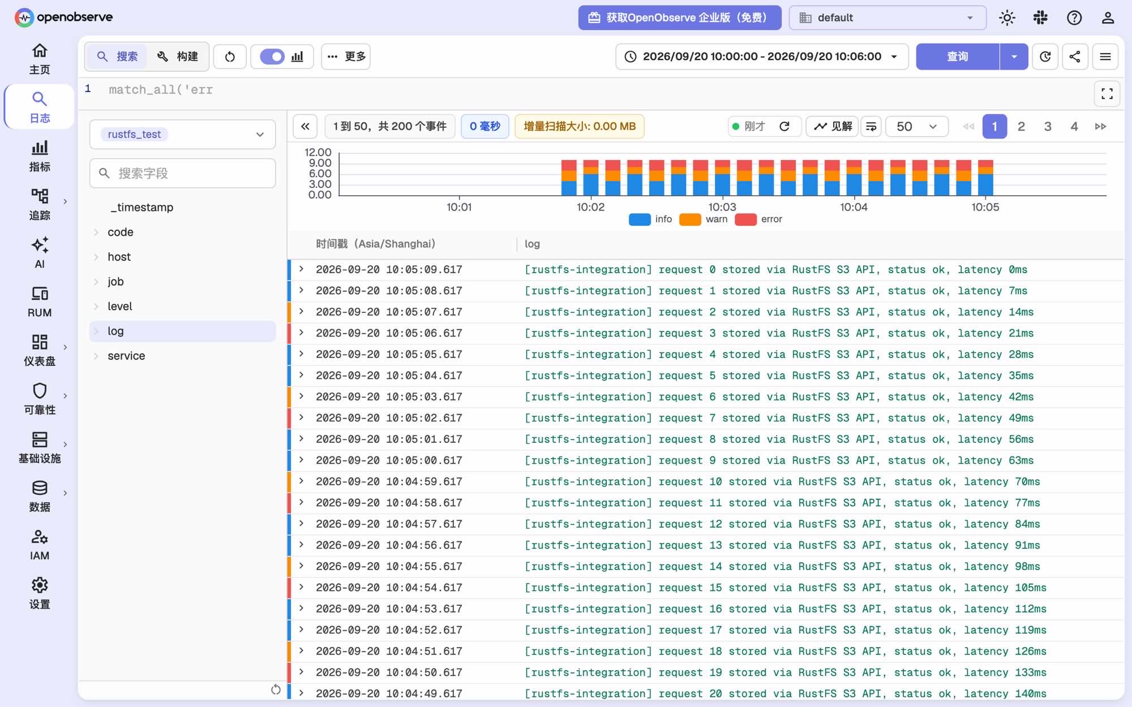The image size is (1132, 707).
Task: Toggle error series in chart legend
Action: pos(758,219)
